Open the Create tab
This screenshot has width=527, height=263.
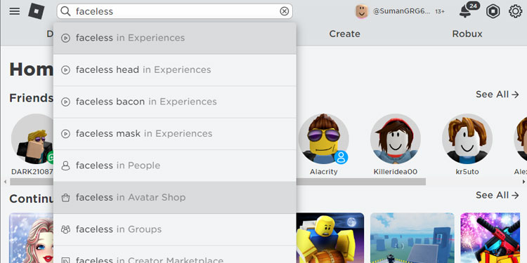click(x=344, y=34)
